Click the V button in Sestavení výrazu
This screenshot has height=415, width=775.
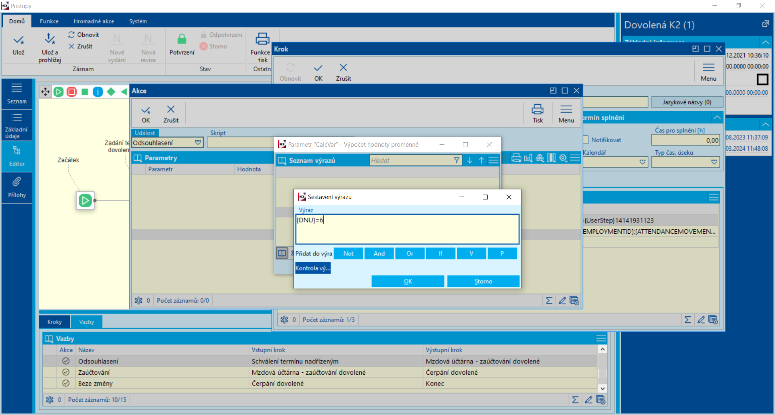pos(471,253)
